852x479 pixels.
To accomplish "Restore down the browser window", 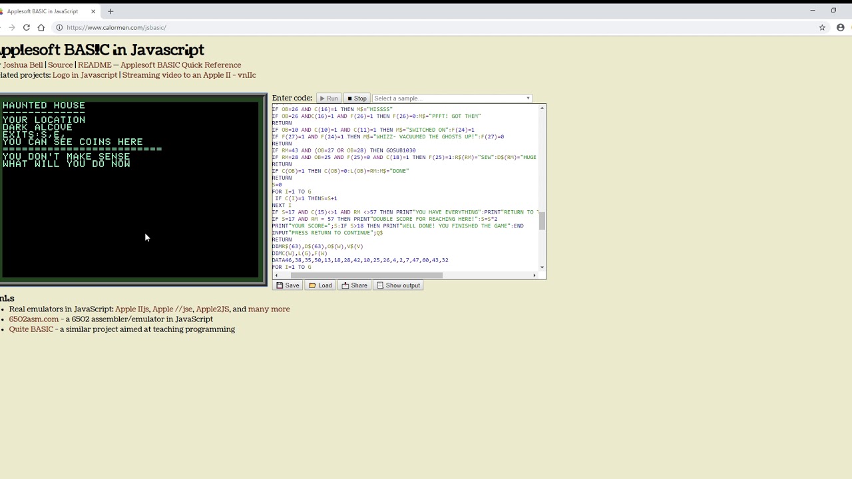I will pos(833,11).
